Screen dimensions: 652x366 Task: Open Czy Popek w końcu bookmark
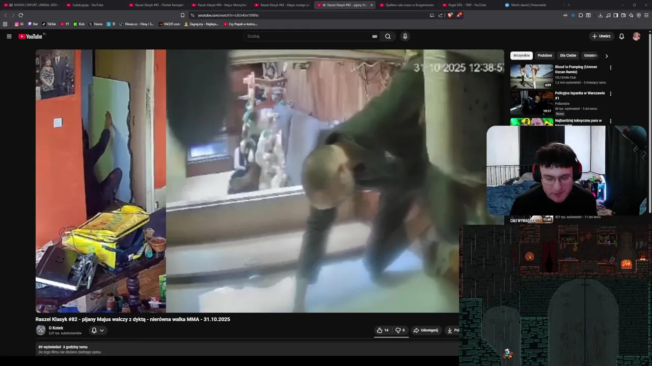coord(240,24)
